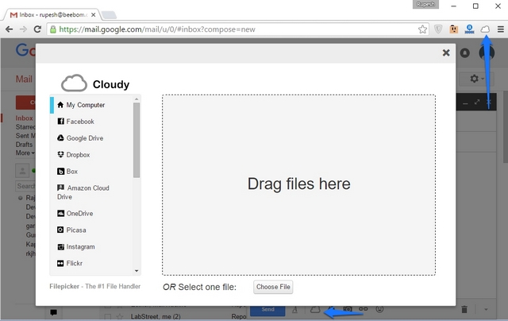Click Gmail account avatar

tap(487, 53)
